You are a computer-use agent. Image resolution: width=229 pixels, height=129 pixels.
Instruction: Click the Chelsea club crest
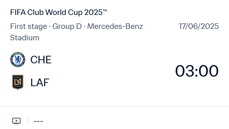[x=18, y=60]
